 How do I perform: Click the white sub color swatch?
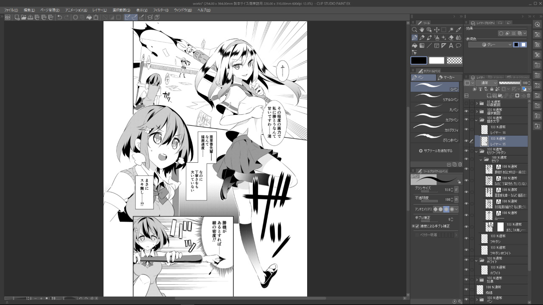(x=437, y=61)
